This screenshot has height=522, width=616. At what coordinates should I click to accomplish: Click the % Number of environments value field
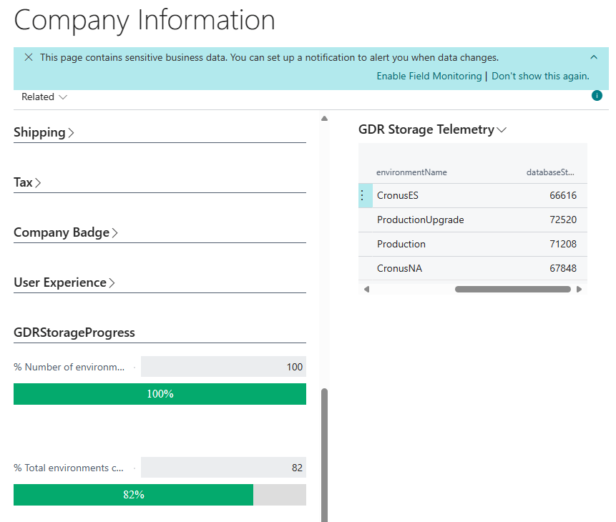(223, 367)
